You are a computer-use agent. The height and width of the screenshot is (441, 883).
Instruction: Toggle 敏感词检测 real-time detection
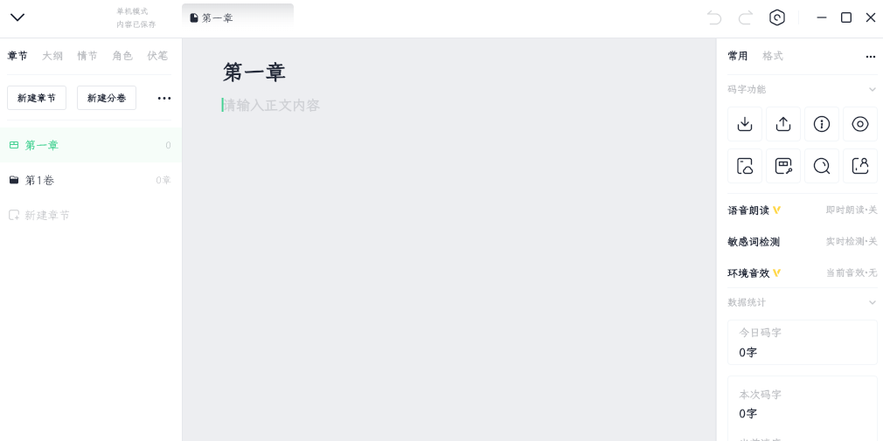point(852,241)
